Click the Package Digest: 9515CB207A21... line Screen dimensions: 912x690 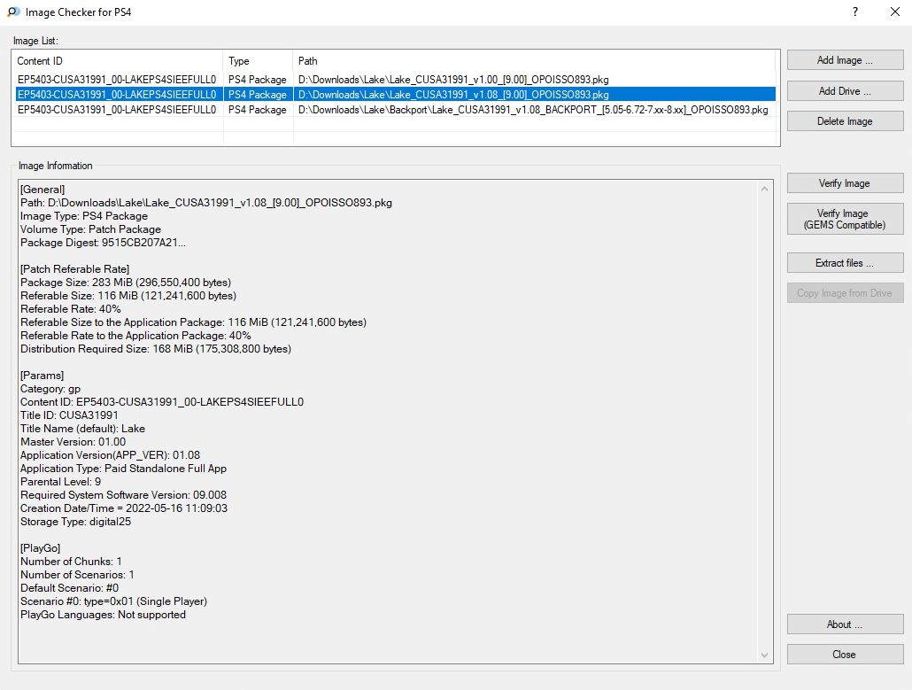point(103,243)
